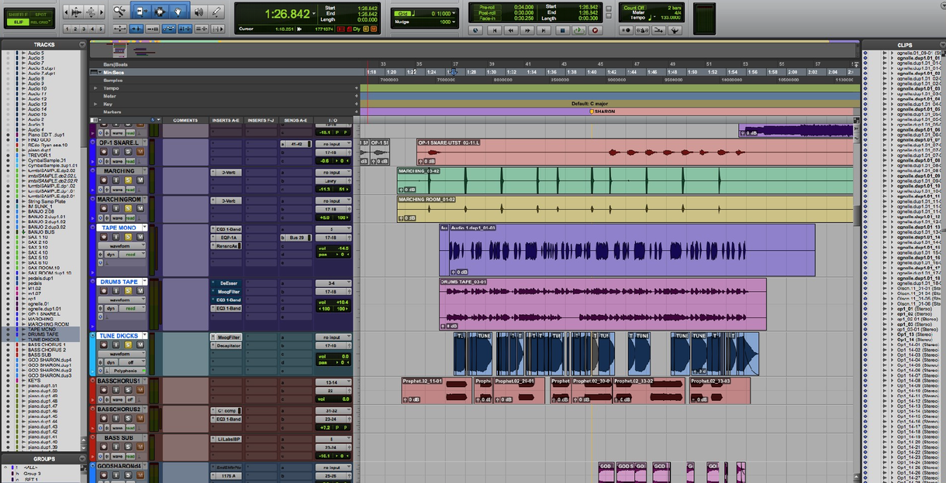Click the transport Play button
This screenshot has height=483, width=946.
click(578, 30)
